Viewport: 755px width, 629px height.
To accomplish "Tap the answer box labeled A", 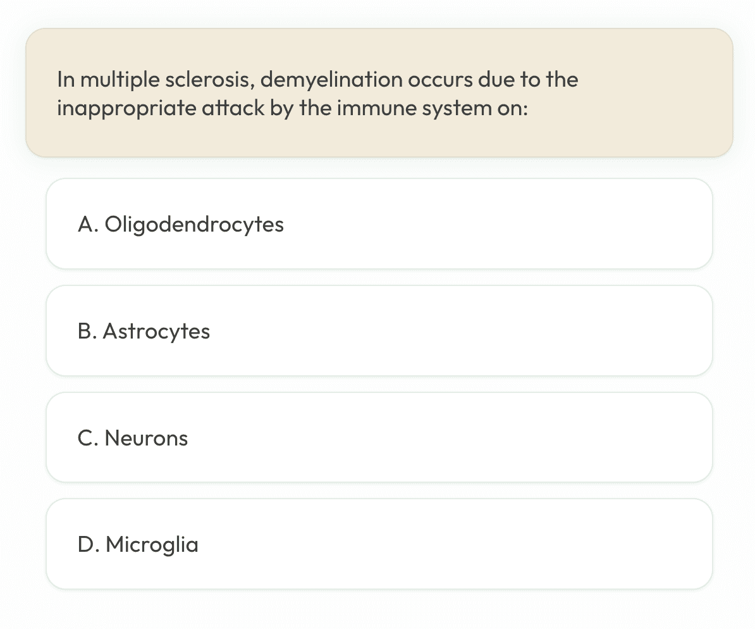I will (x=379, y=223).
